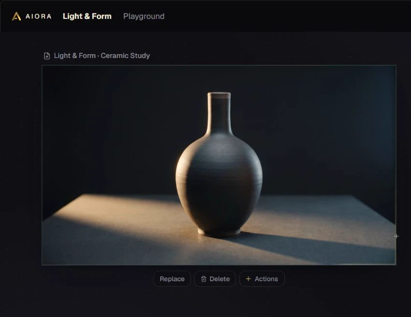Open the Light & Form tab

coord(87,16)
